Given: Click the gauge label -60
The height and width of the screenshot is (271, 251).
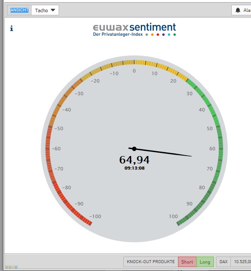Looking at the screenshot, I should coord(56,149).
